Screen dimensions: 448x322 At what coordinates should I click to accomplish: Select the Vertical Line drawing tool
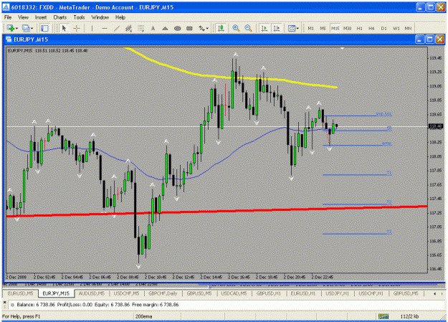pyautogui.click(x=92, y=28)
